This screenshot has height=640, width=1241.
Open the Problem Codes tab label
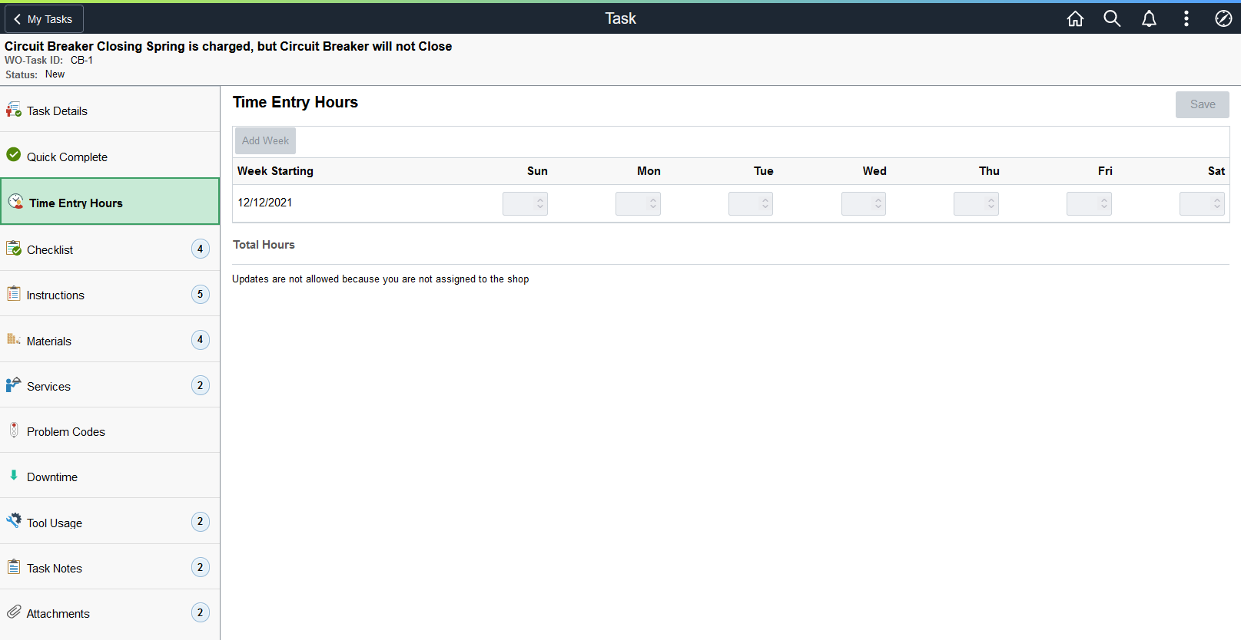66,432
